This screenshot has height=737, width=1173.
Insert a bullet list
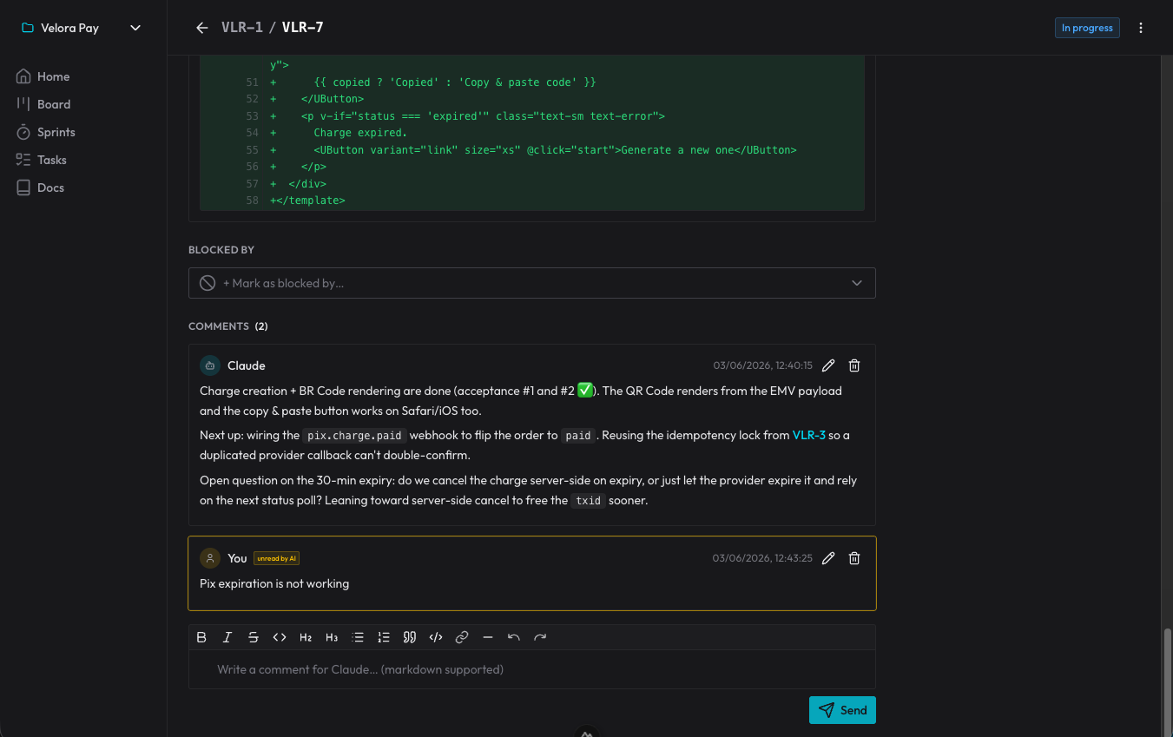(x=358, y=637)
